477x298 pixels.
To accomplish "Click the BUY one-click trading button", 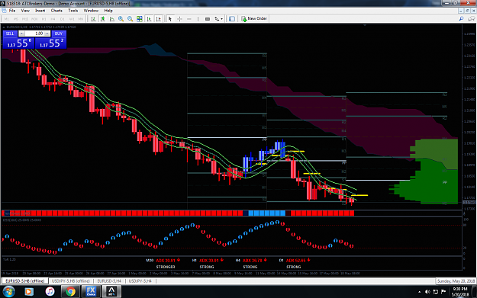I will (59, 34).
